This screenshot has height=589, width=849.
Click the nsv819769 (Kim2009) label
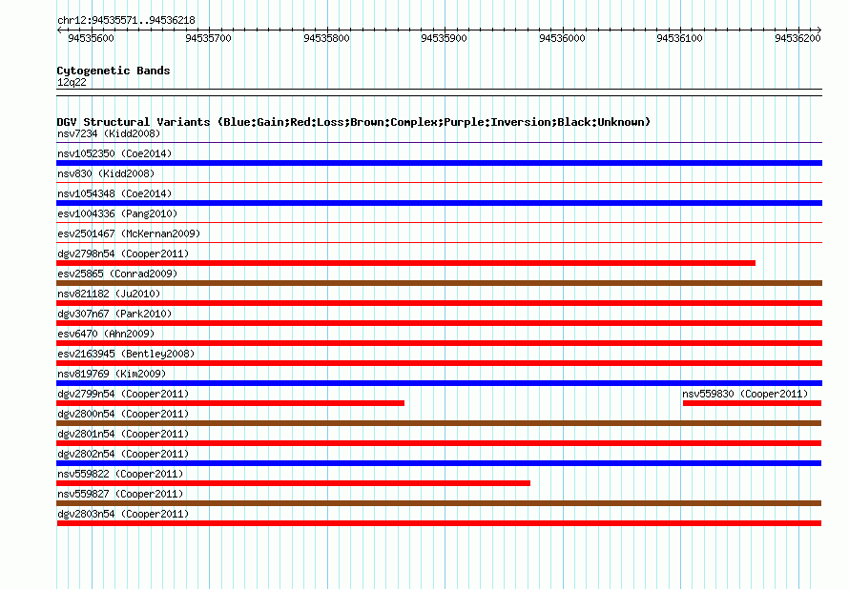pos(112,374)
